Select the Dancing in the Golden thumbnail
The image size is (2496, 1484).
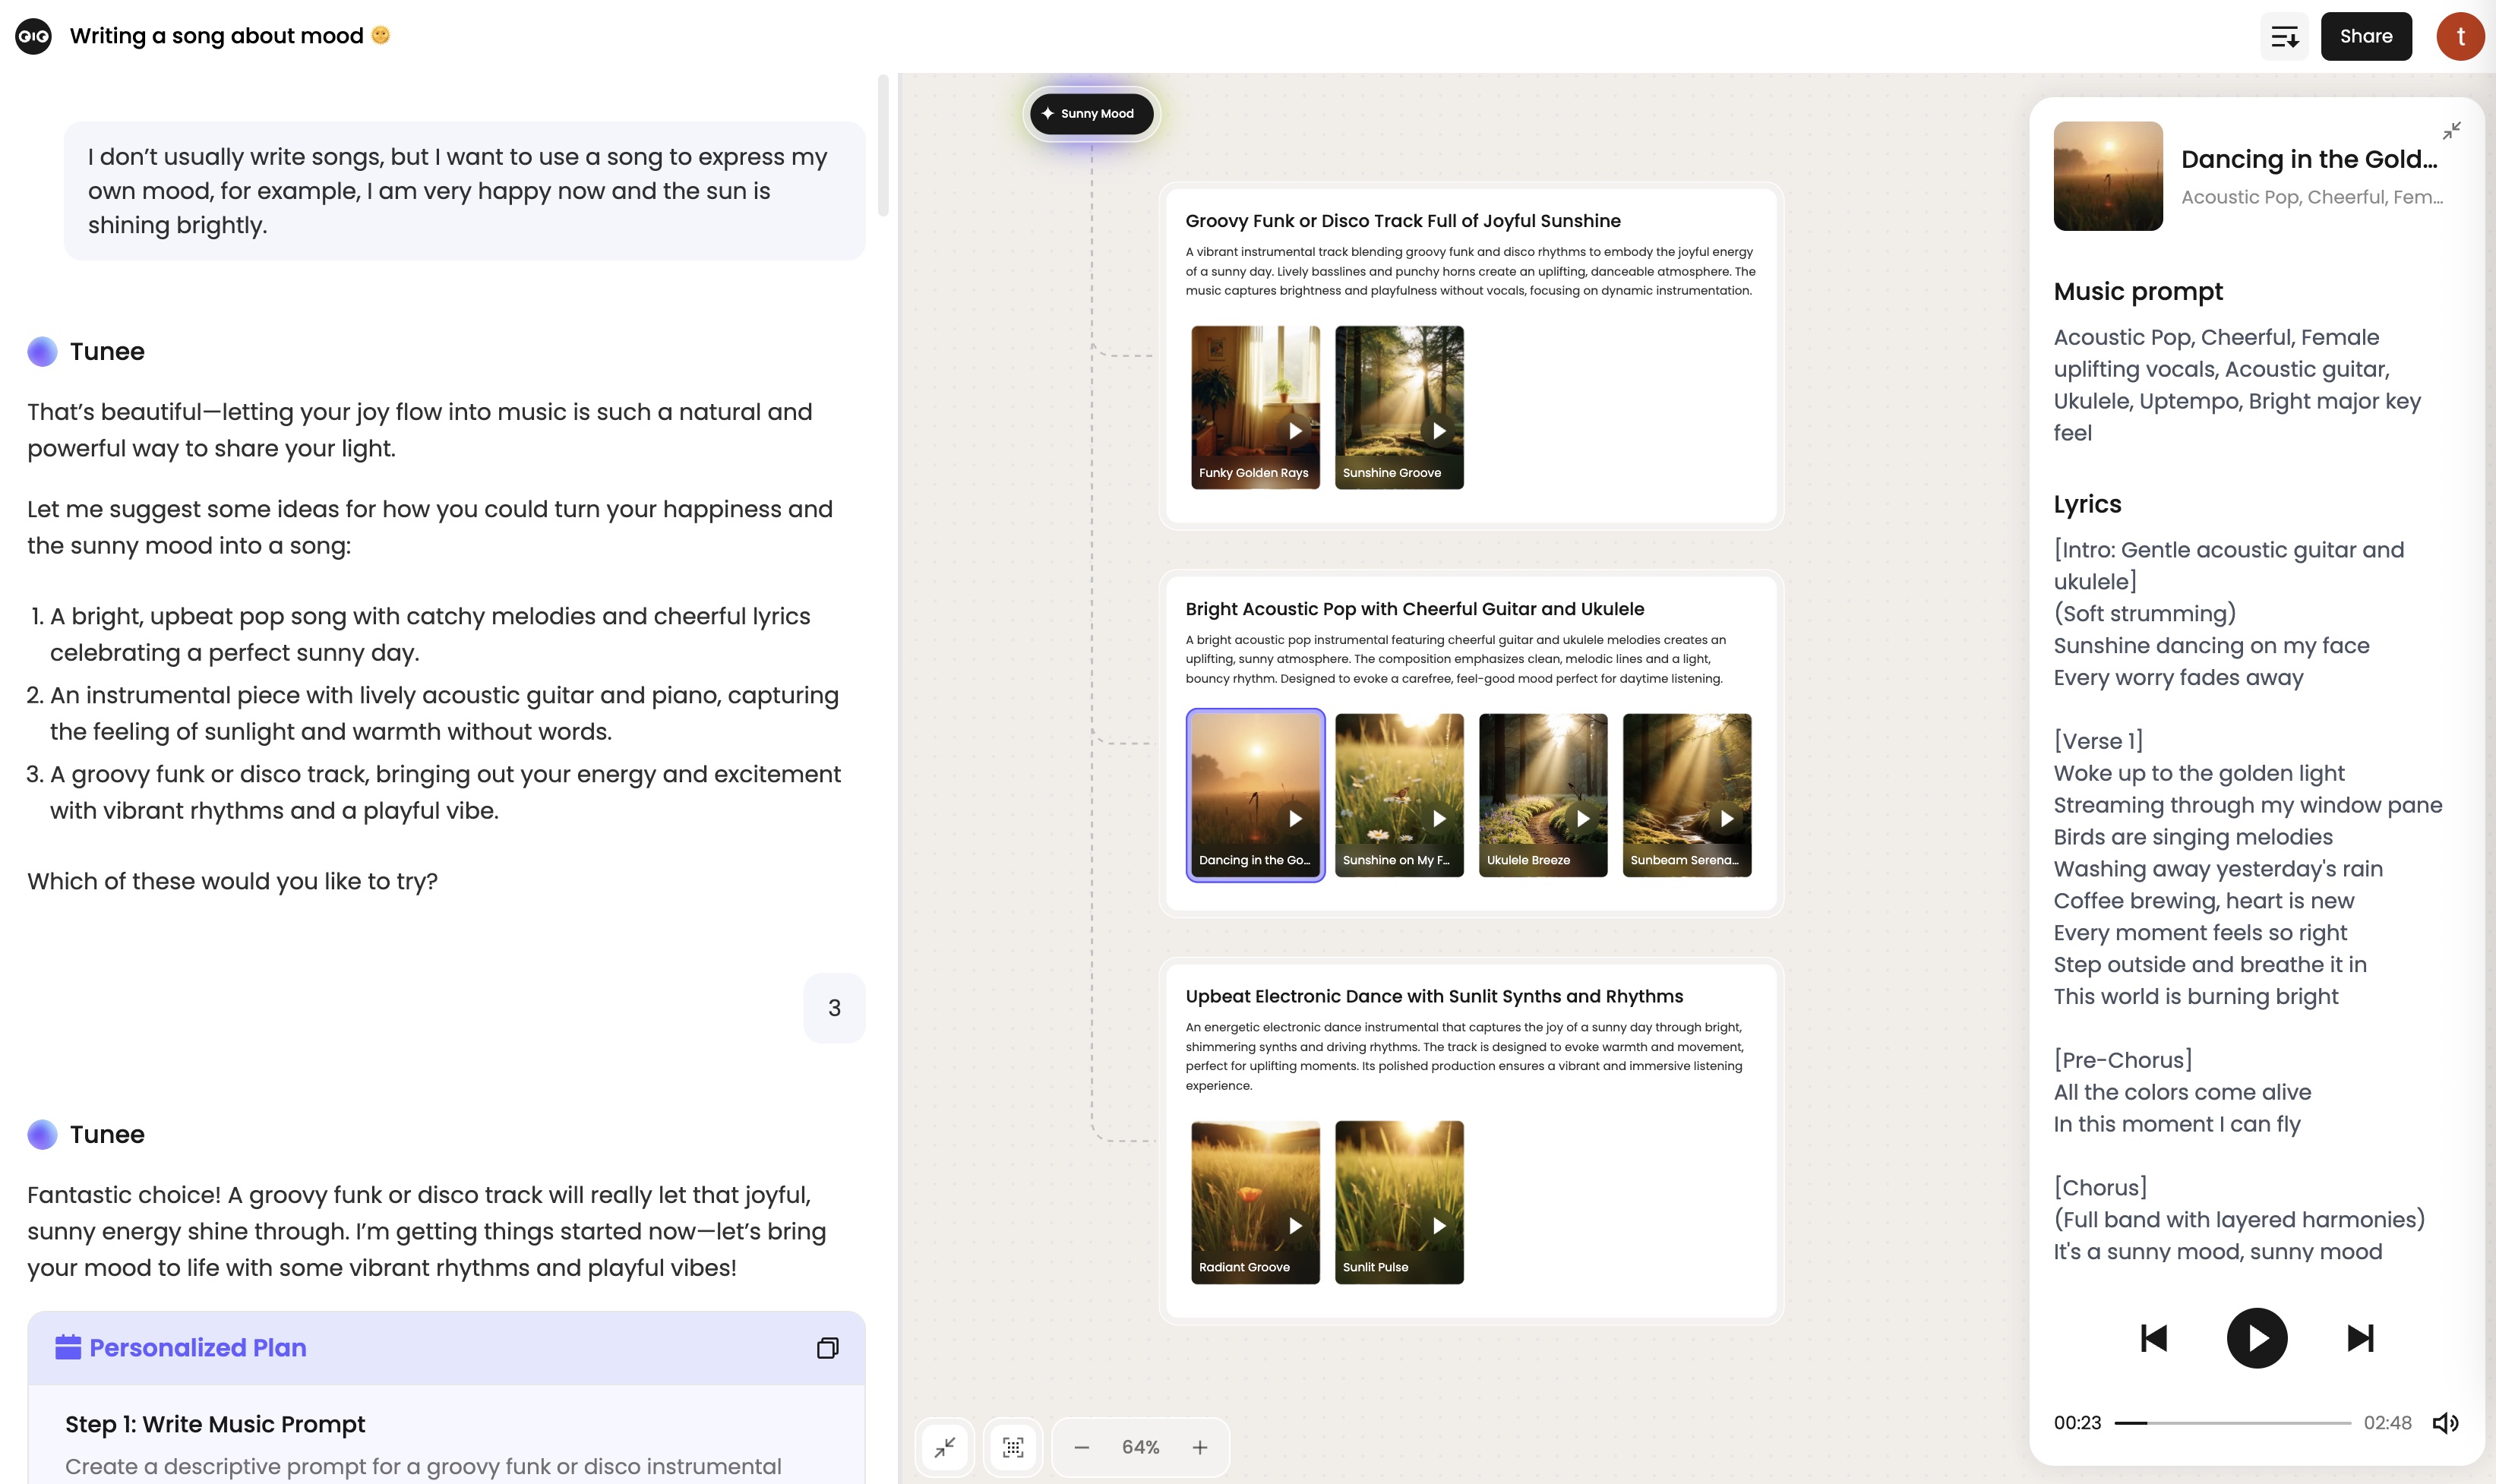pyautogui.click(x=1255, y=794)
